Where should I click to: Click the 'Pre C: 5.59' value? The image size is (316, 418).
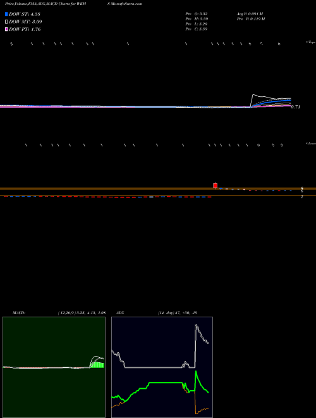[x=197, y=29]
